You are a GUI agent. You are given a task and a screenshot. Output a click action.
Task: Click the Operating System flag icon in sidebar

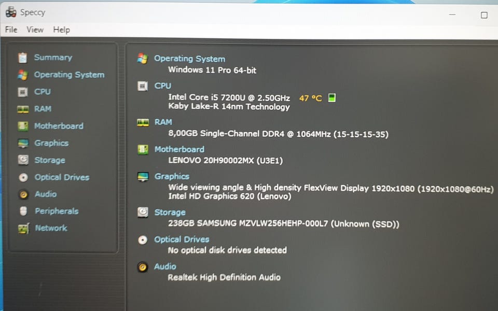22,75
